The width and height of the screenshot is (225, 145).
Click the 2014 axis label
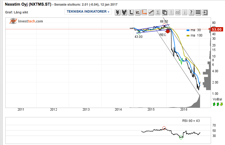coord(118,110)
